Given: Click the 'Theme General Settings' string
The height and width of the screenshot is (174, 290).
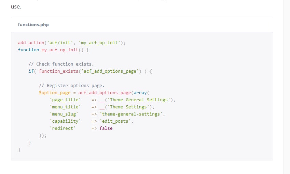Looking at the screenshot, I should click(139, 100).
